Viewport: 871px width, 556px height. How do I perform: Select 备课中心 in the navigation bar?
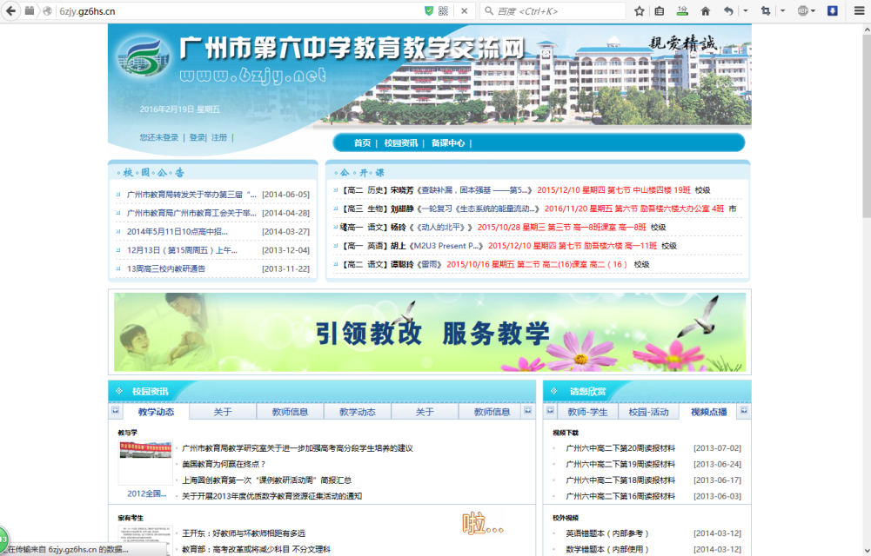click(448, 143)
